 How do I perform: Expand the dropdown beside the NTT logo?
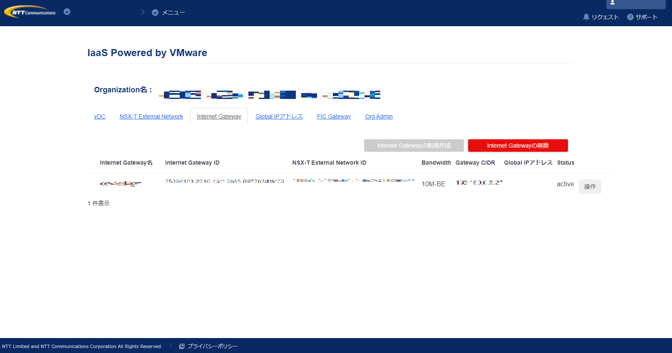[x=67, y=12]
